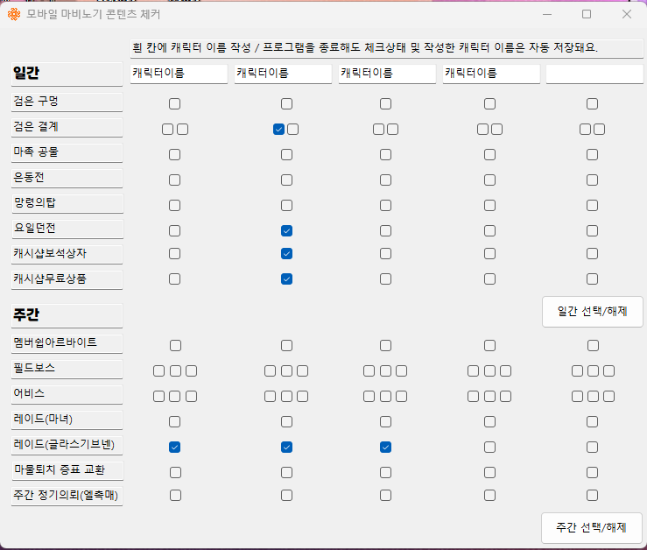Check 멤버쉽아르바이트 for the first character
Image resolution: width=647 pixels, height=550 pixels.
(175, 346)
